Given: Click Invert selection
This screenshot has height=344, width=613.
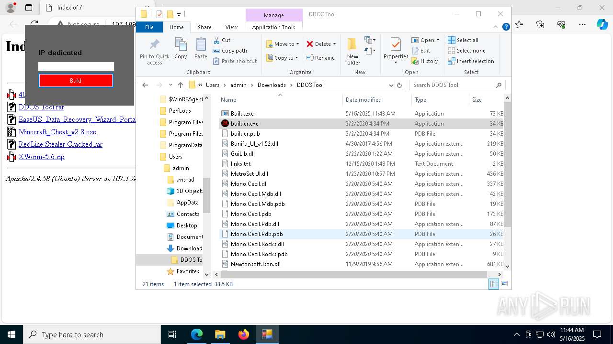Looking at the screenshot, I should (471, 61).
